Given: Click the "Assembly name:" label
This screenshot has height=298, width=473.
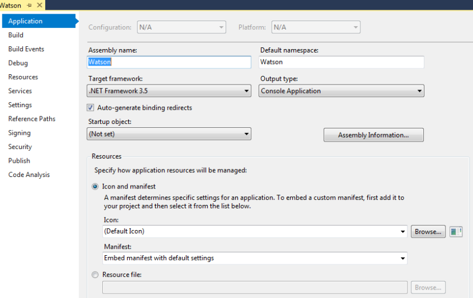Looking at the screenshot, I should click(113, 50).
